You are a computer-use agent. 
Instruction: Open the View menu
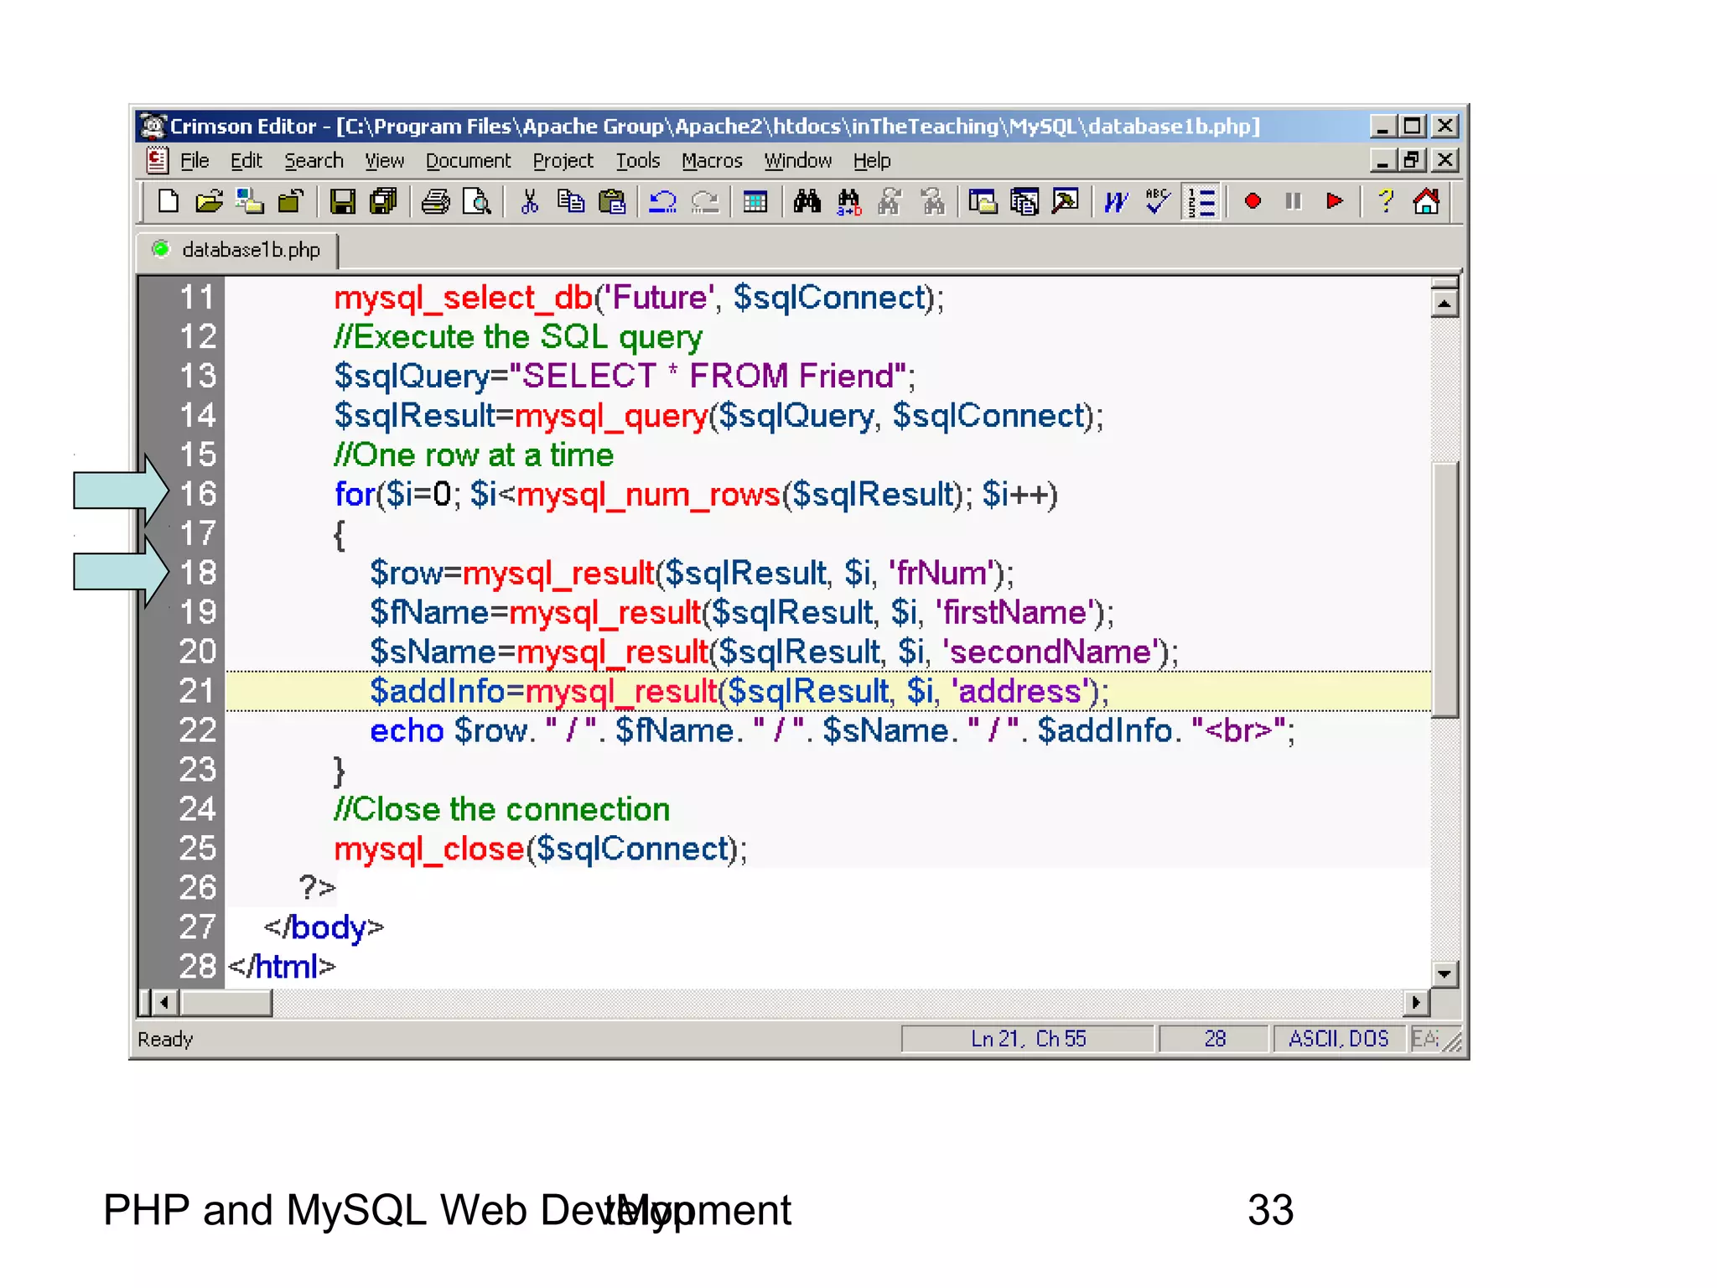384,160
